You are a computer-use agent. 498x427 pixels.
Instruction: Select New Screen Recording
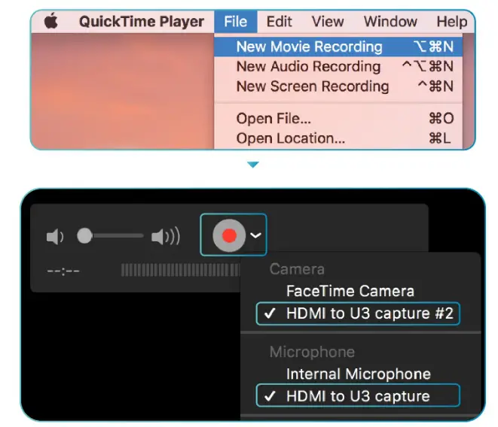pyautogui.click(x=338, y=86)
